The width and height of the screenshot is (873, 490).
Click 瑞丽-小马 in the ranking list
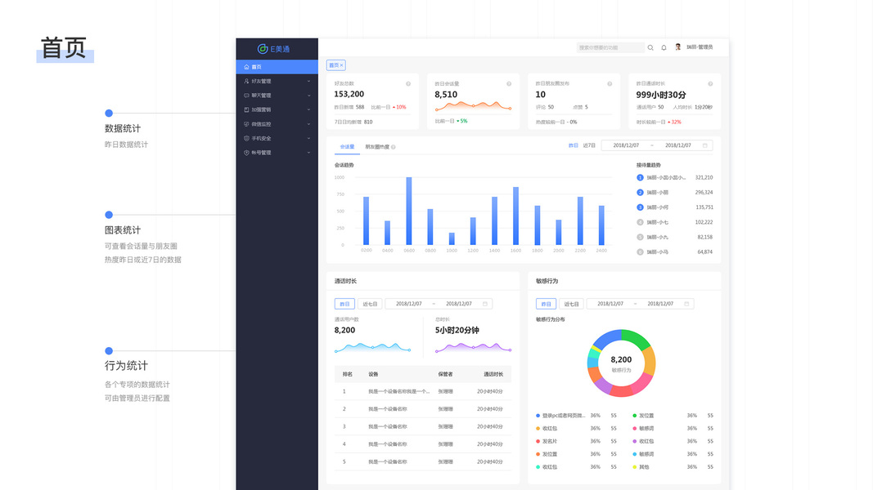point(658,252)
